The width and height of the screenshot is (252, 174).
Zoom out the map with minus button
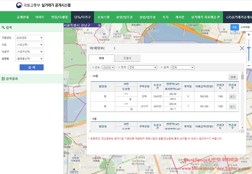(249, 66)
